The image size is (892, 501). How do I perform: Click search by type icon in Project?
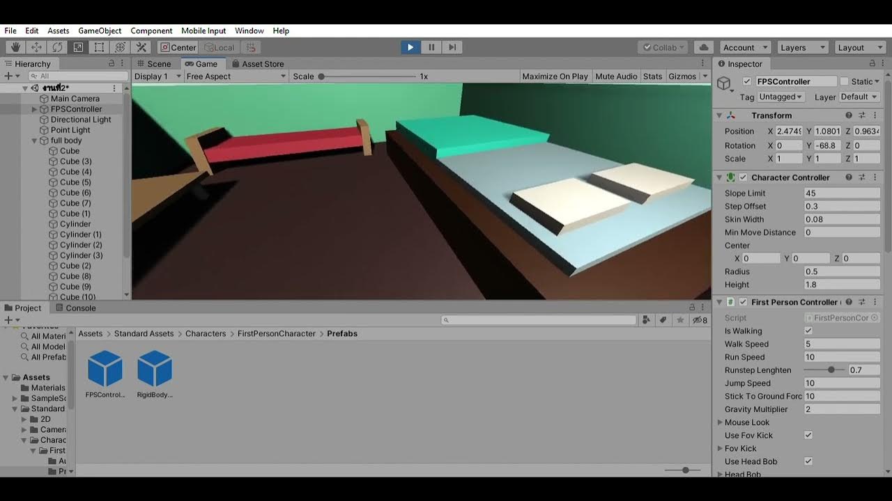click(x=646, y=320)
